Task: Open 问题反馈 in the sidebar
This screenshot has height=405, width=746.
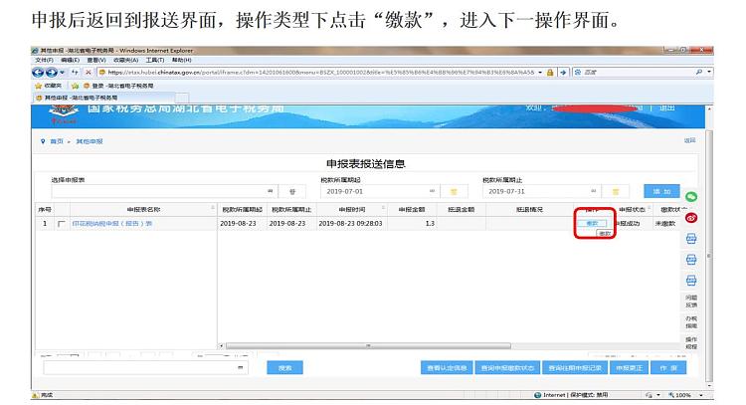Action: tap(691, 302)
